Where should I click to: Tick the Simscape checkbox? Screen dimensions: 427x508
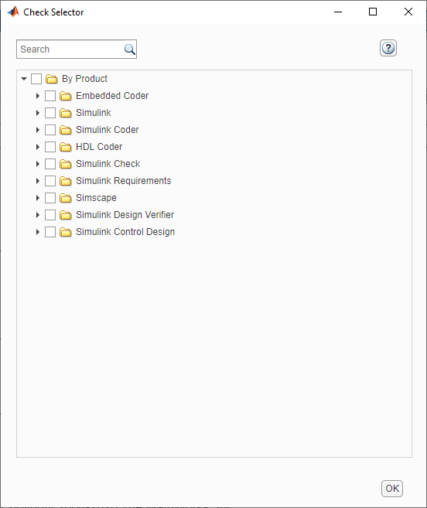point(50,198)
